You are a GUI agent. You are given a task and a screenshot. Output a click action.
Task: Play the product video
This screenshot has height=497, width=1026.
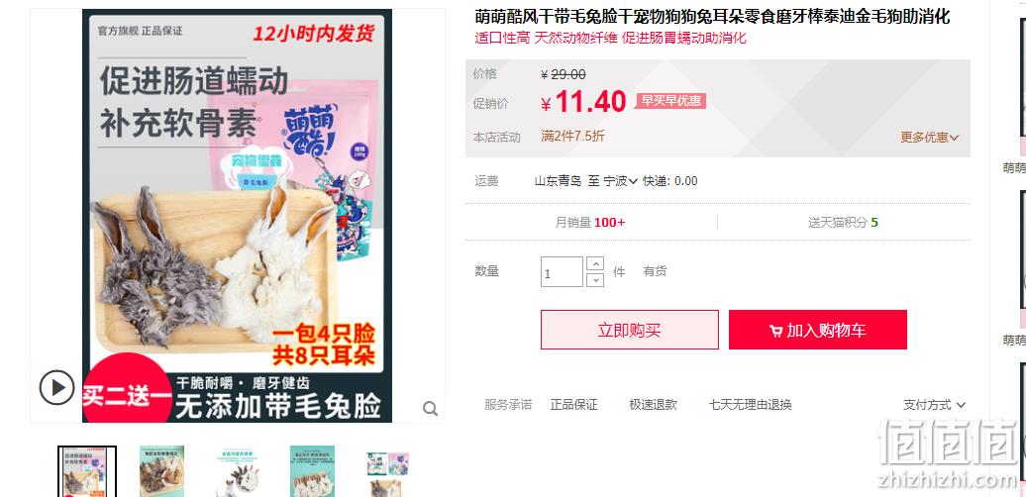pos(56,387)
